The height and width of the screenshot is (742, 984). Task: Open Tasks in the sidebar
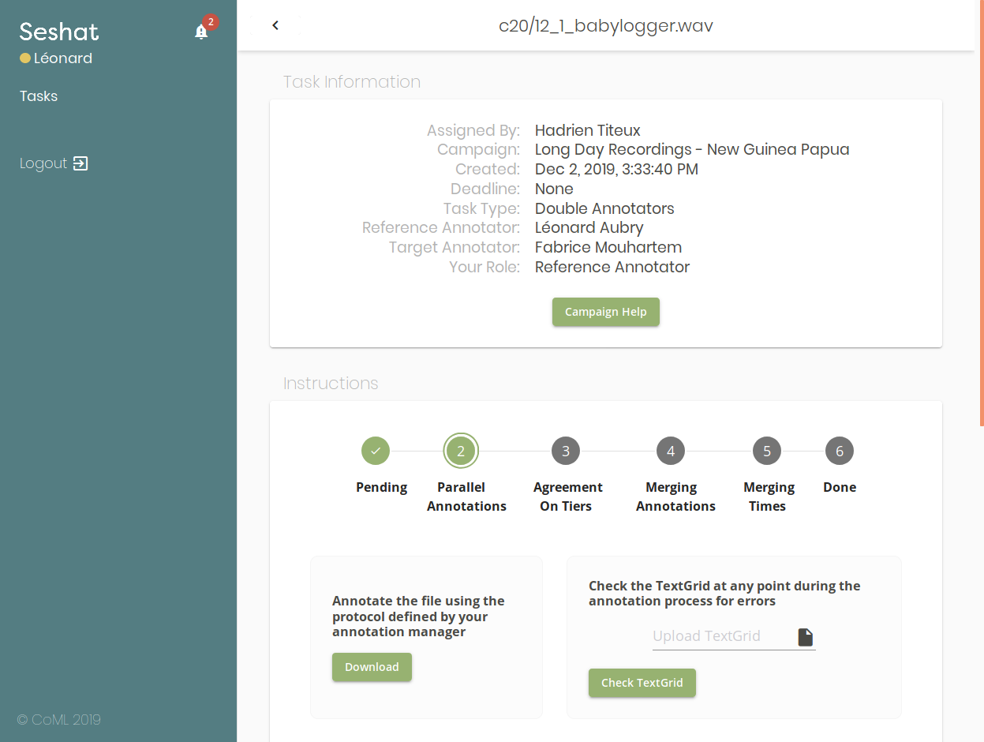coord(39,96)
